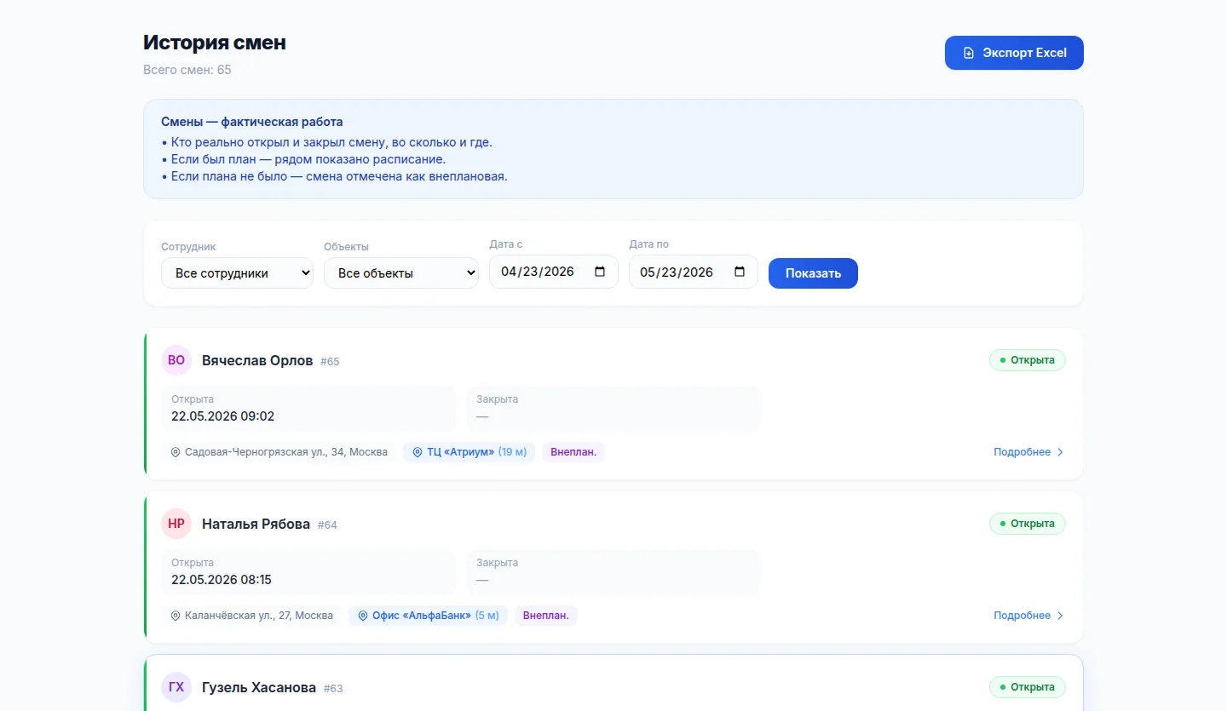Click address Каланчёвская ул., 27, Москва
Viewport: 1227px width, 711px height.
tap(259, 616)
